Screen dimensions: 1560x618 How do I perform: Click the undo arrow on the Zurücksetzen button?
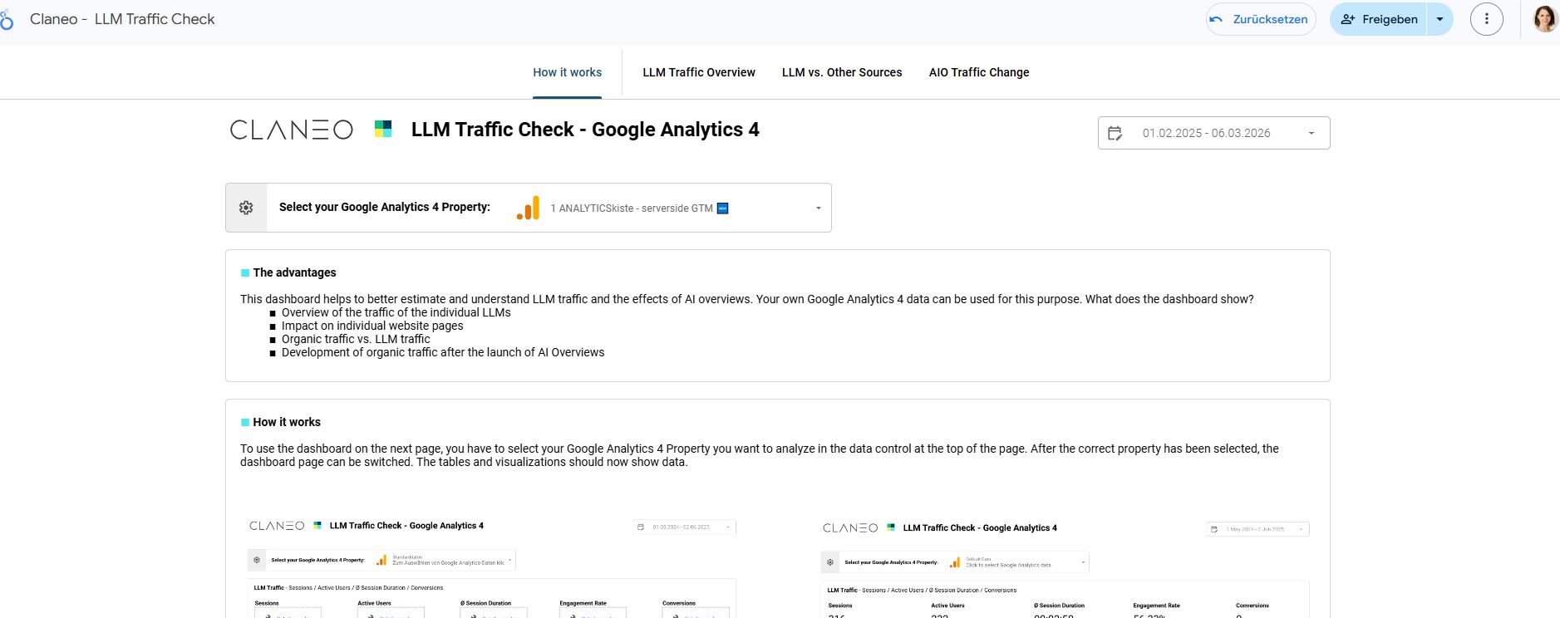(x=1214, y=18)
